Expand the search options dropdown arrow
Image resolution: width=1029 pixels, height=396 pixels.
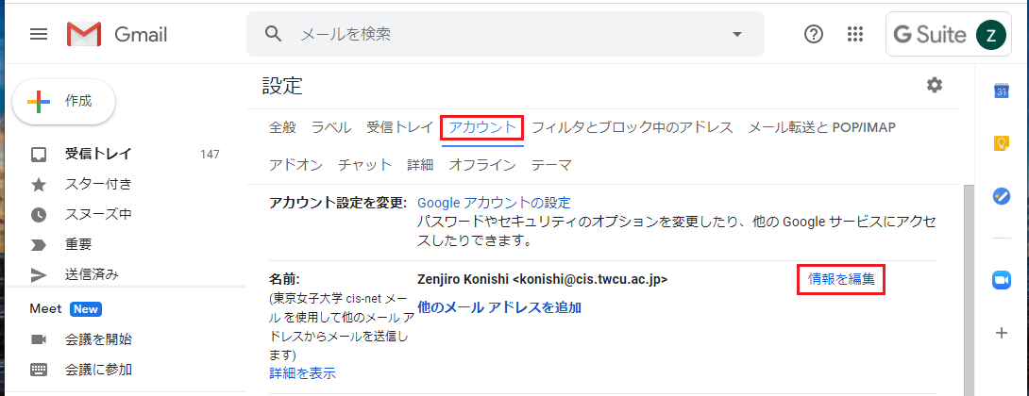tap(737, 35)
